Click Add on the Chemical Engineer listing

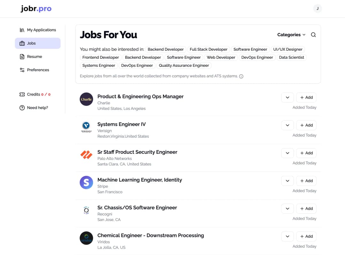click(x=306, y=236)
